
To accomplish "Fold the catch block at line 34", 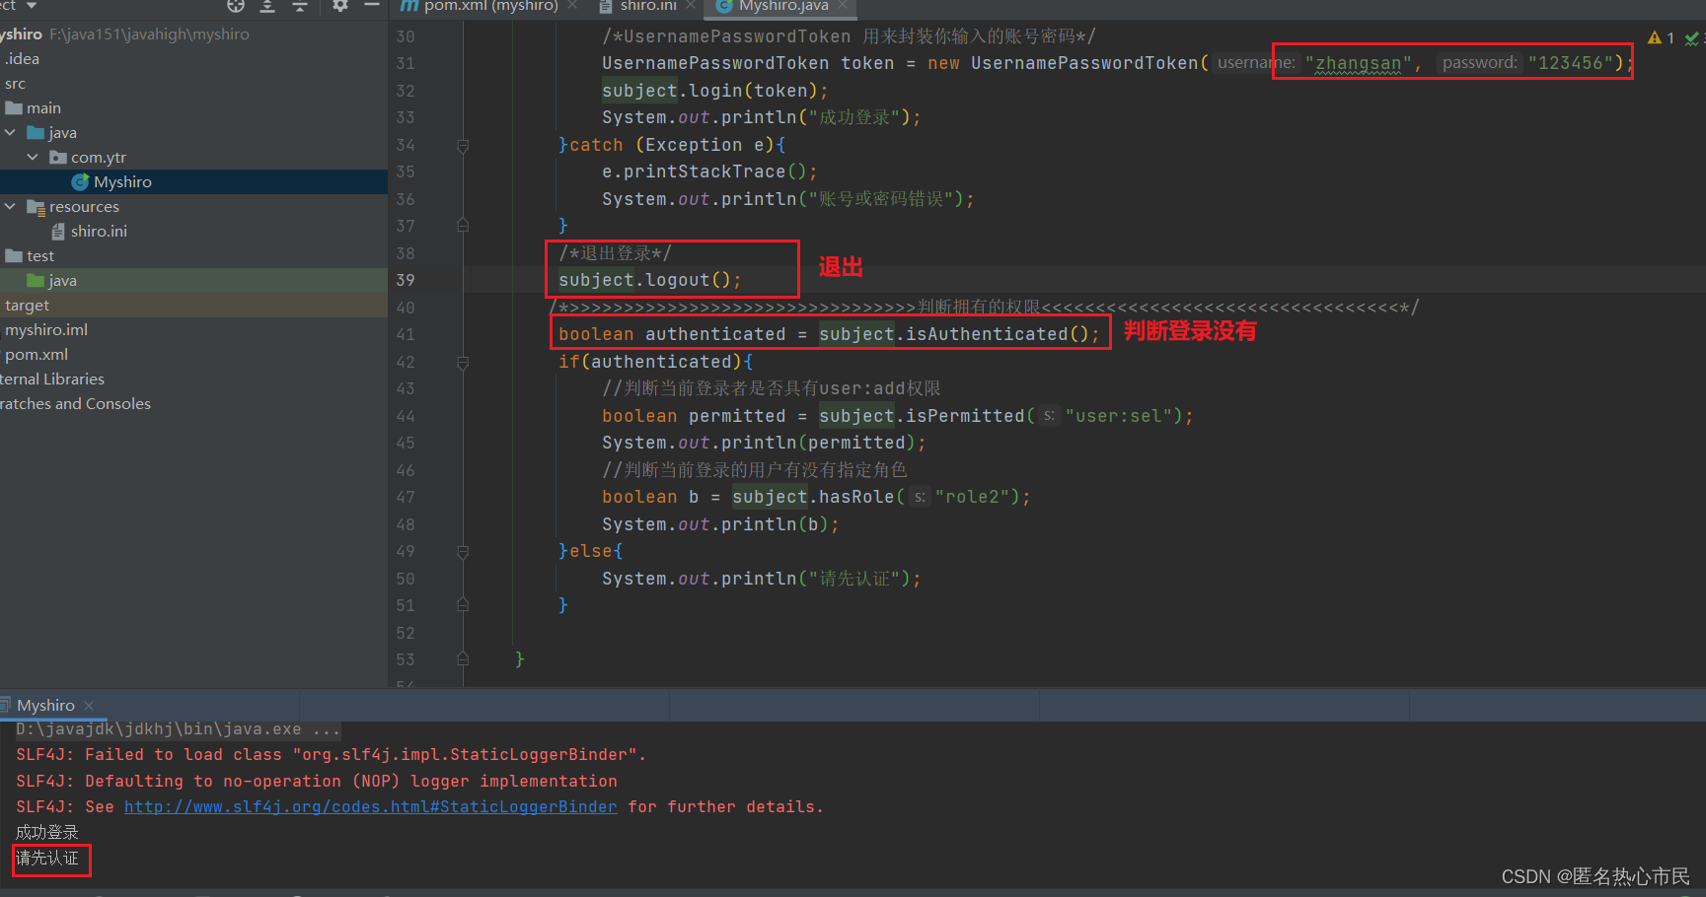I will (463, 146).
